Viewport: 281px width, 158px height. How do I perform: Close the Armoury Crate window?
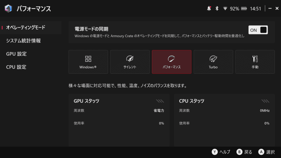coord(277,9)
